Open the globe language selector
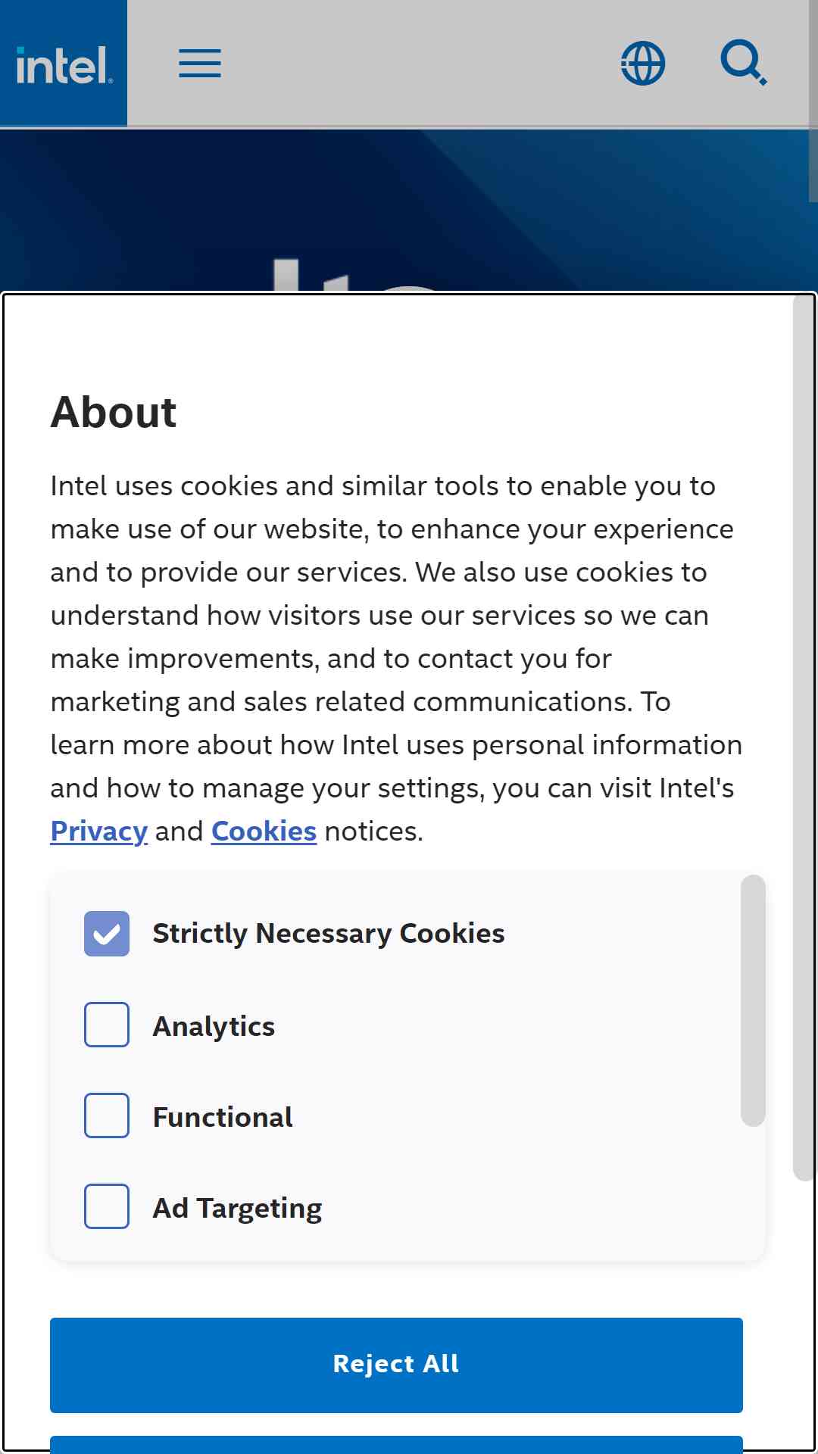This screenshot has height=1454, width=818. click(x=643, y=64)
